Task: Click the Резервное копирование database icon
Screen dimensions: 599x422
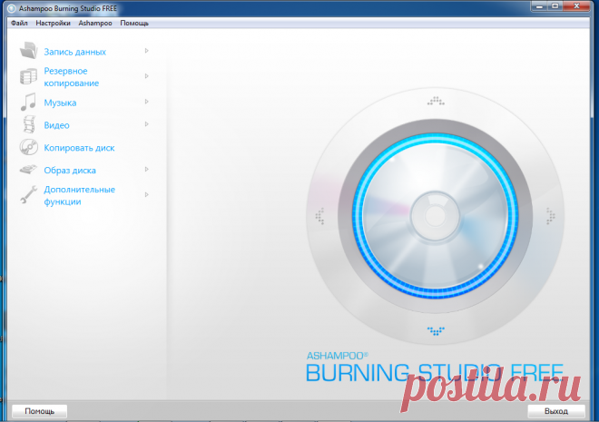Action: point(29,76)
